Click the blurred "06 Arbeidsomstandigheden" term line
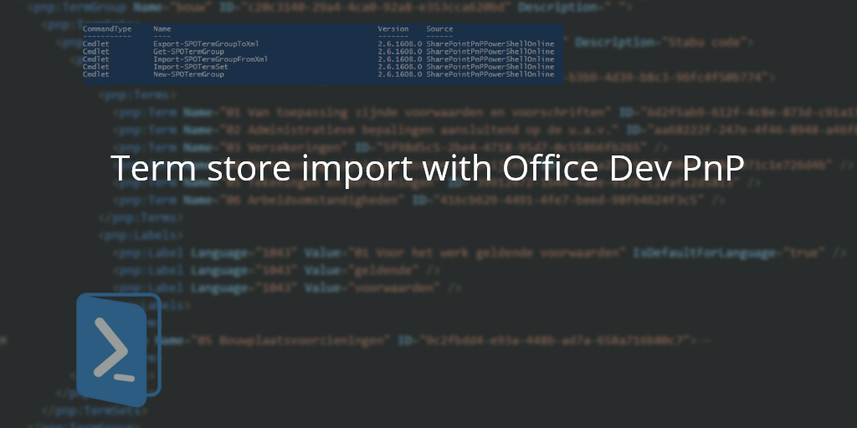Viewport: 857px width, 428px height. click(419, 201)
